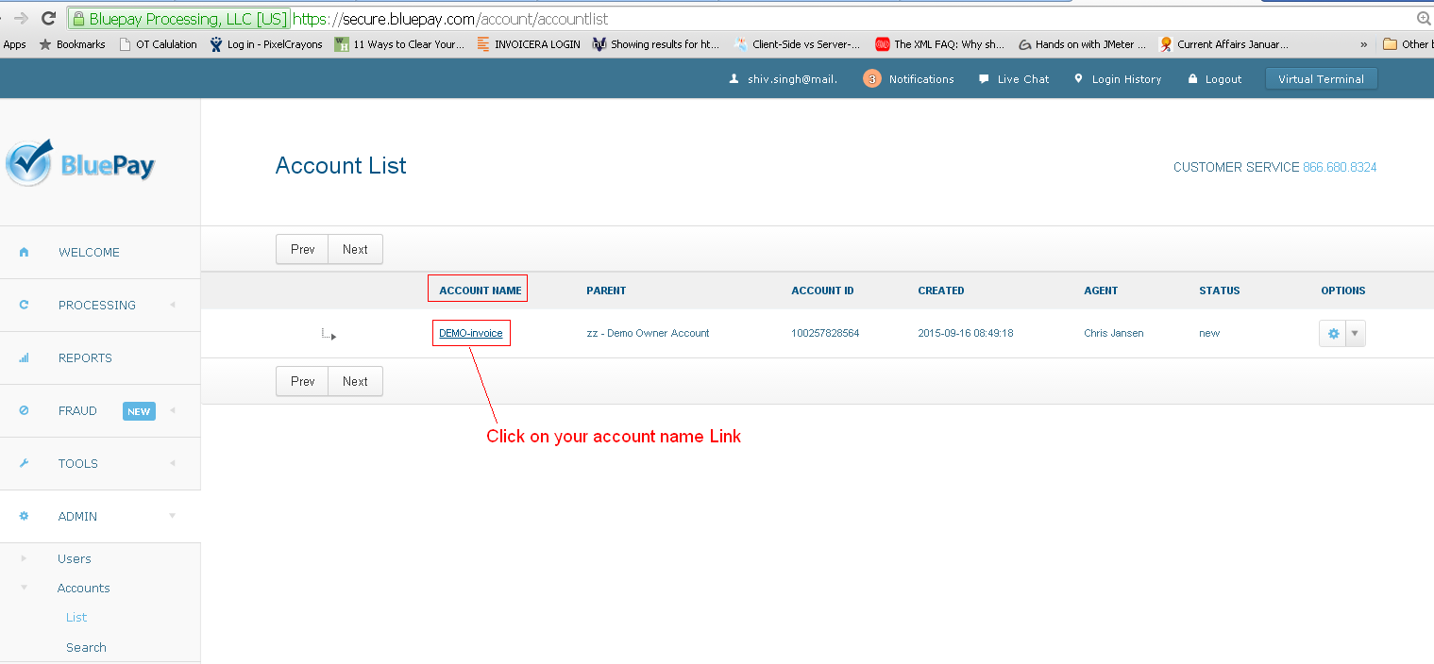Click customer service number 866.680.8324
The height and width of the screenshot is (664, 1434).
[1340, 167]
